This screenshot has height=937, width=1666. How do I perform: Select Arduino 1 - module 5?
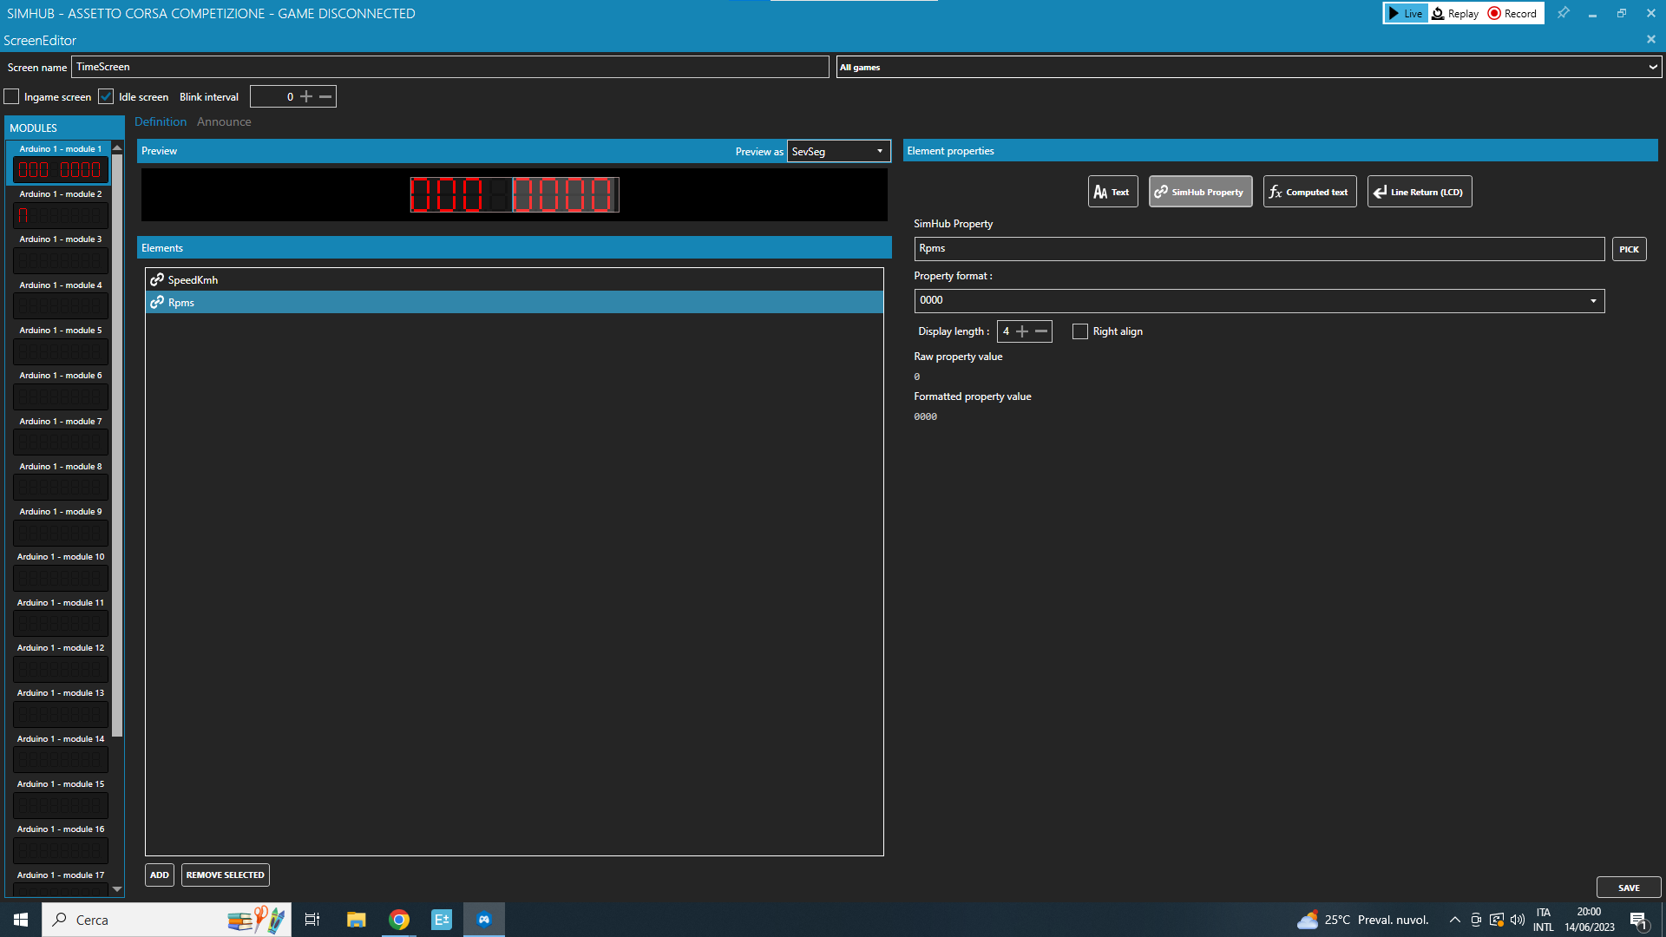[61, 344]
